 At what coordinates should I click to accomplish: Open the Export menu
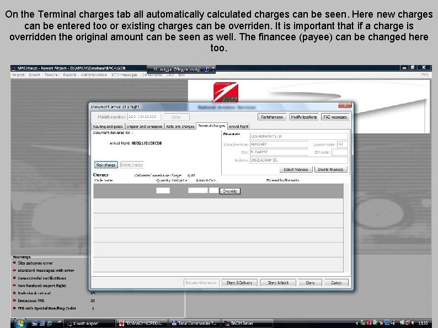[34, 75]
